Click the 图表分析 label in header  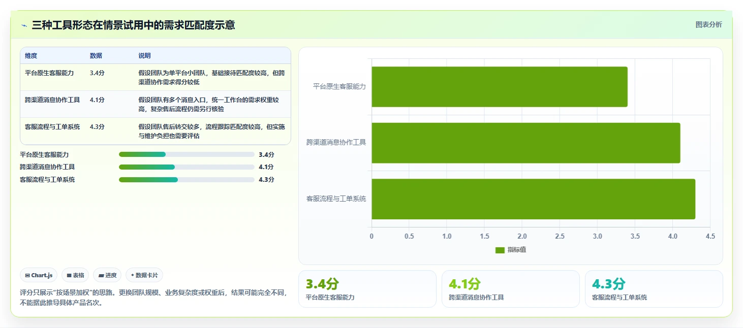pyautogui.click(x=708, y=24)
